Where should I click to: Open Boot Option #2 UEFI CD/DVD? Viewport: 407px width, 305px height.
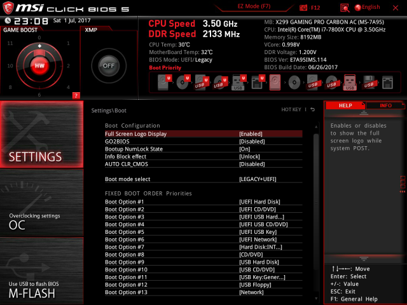pos(203,209)
